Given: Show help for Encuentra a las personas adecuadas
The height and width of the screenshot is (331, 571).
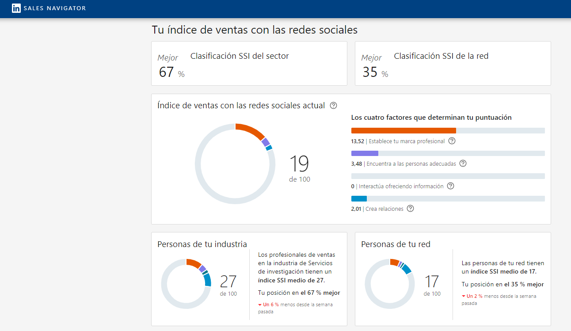Looking at the screenshot, I should (x=463, y=164).
